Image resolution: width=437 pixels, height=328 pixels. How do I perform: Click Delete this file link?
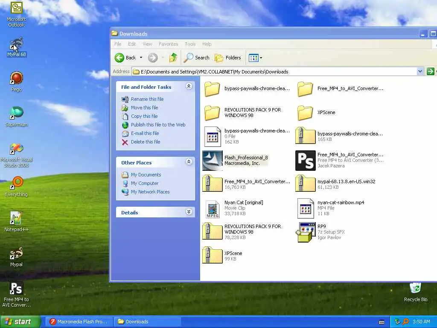tap(146, 142)
